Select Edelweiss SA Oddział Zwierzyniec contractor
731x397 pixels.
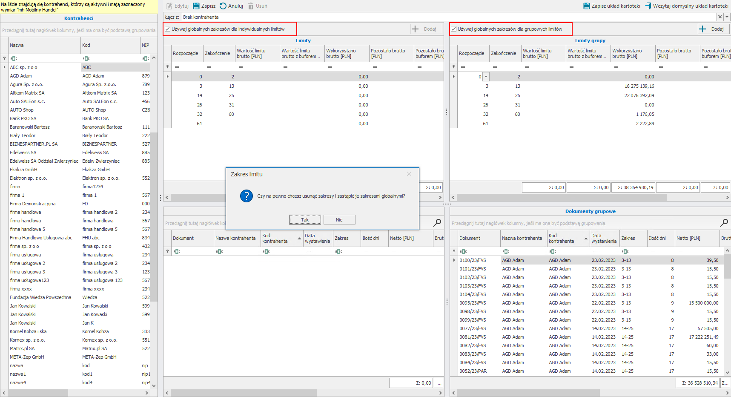[79, 161]
